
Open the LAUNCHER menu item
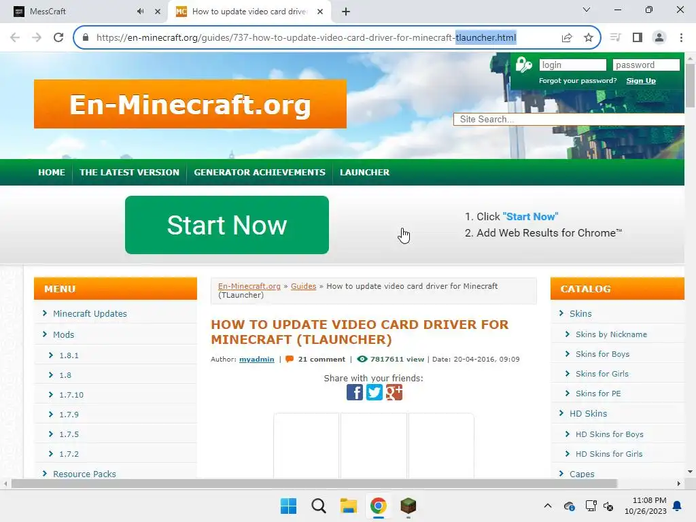click(x=364, y=172)
